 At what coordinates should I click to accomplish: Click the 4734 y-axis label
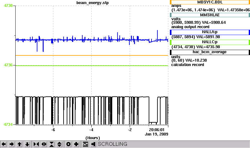[x=8, y=124]
